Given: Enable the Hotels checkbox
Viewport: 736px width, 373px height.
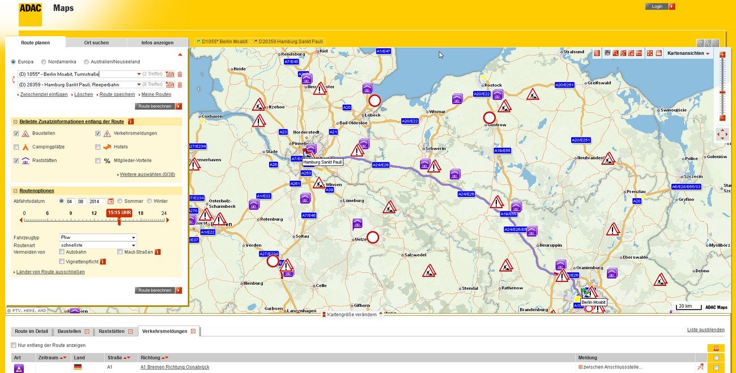Looking at the screenshot, I should 98,147.
